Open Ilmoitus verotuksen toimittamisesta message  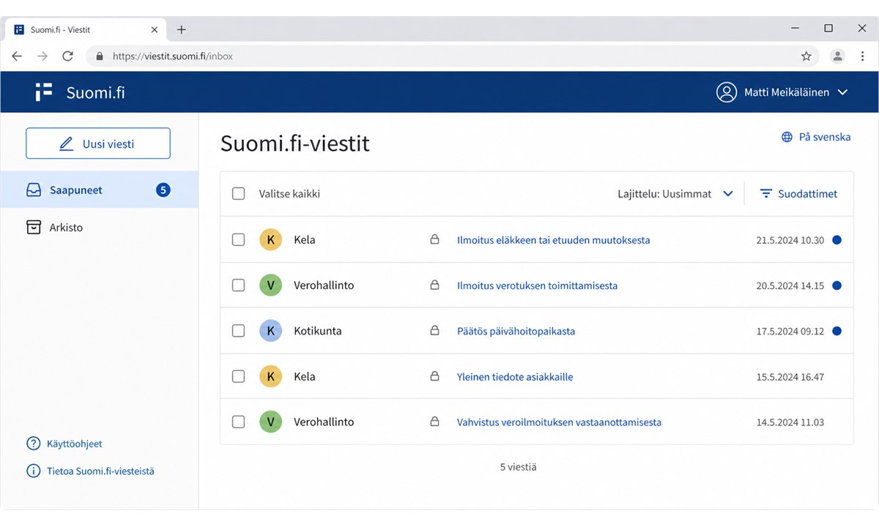coord(538,285)
